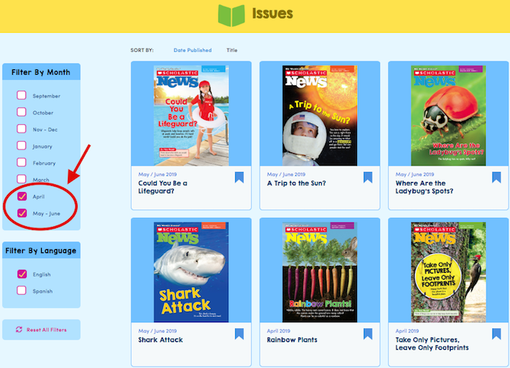Uncheck the English language filter

coord(22,274)
